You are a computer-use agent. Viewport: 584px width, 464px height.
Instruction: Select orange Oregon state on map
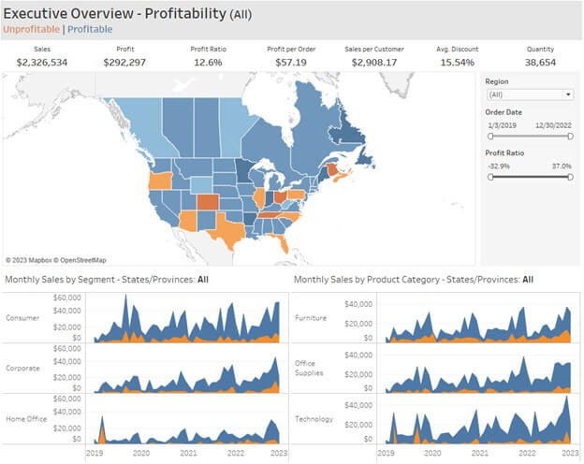tap(160, 181)
